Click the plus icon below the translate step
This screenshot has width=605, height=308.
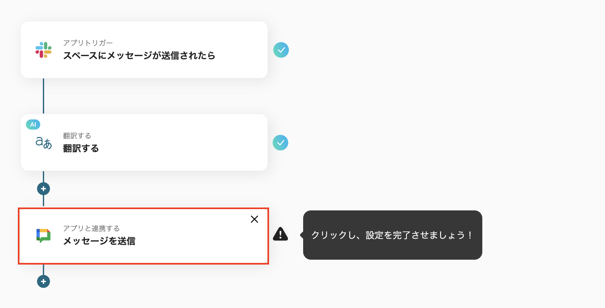[x=43, y=188]
